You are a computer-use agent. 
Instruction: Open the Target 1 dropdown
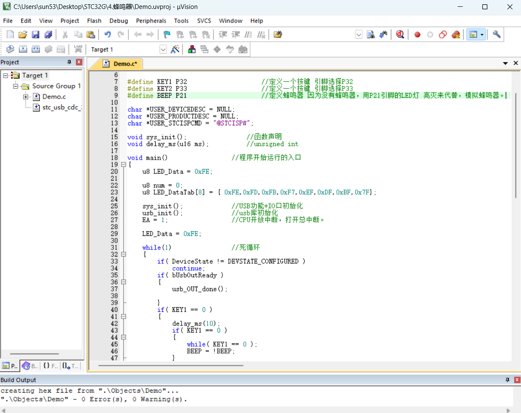click(163, 50)
